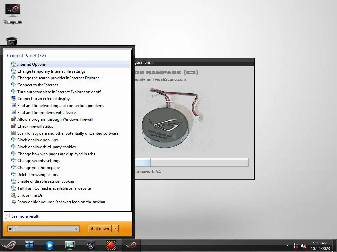337x252 pixels.
Task: Open Connect to an external display
Action: [70, 99]
